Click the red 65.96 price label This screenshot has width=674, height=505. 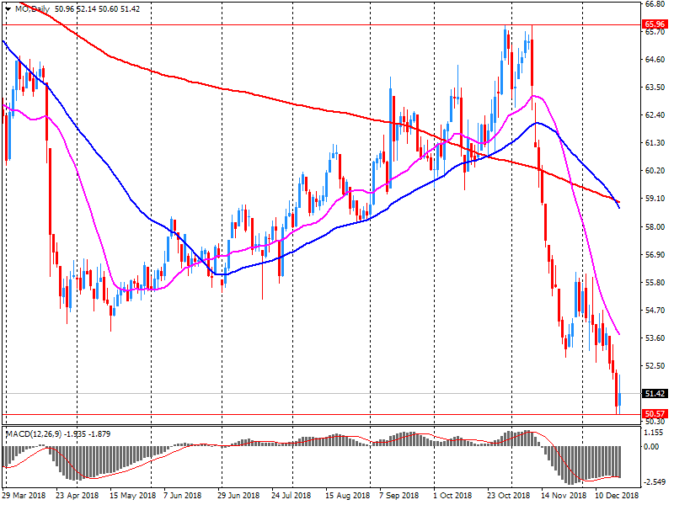(655, 24)
